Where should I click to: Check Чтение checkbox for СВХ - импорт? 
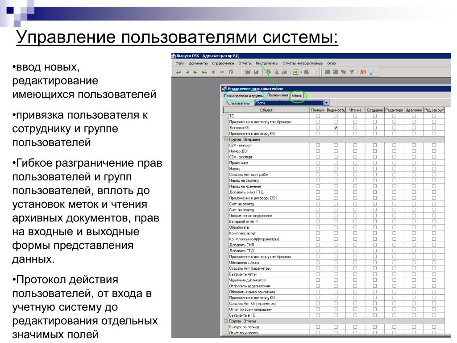355,145
